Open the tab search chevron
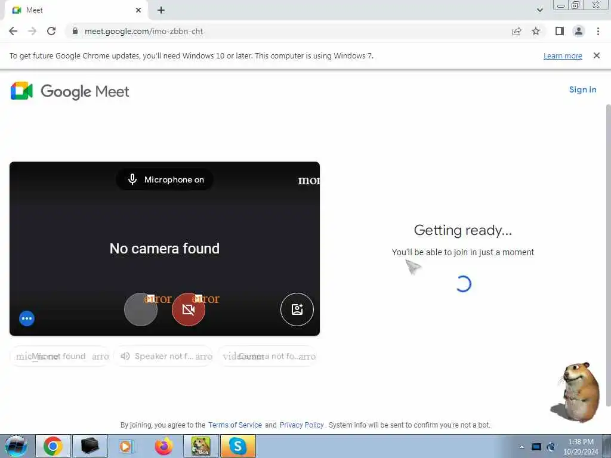Screen dimensions: 611x458 click(539, 10)
